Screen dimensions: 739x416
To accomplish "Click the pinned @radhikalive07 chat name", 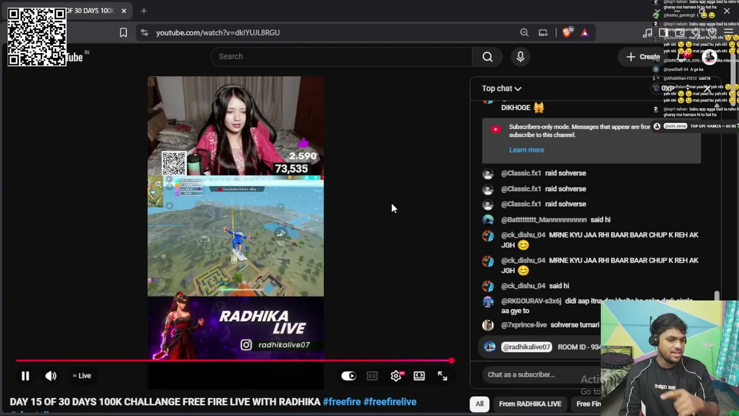I will click(527, 347).
